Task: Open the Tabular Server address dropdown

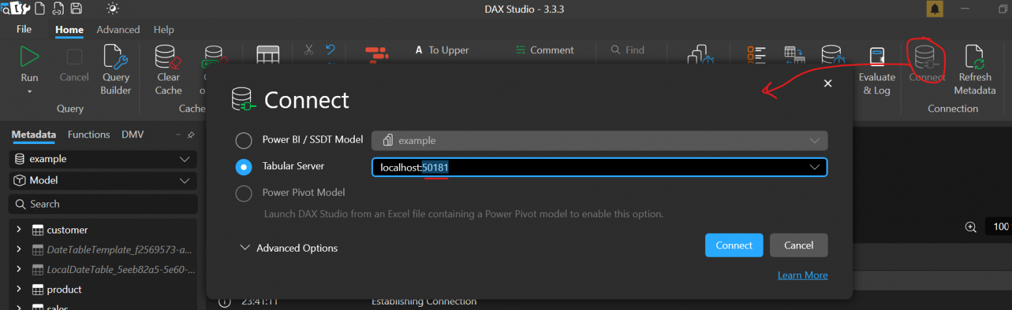Action: pos(815,167)
